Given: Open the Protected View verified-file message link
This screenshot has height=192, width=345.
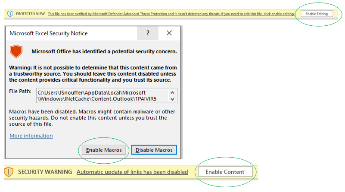Looking at the screenshot, I should point(171,14).
